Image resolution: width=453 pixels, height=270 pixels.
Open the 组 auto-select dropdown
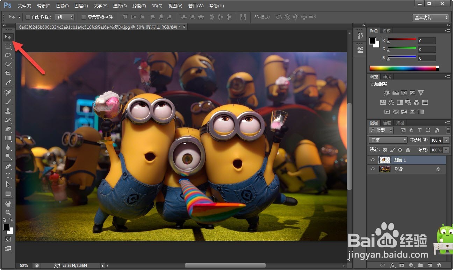point(65,17)
